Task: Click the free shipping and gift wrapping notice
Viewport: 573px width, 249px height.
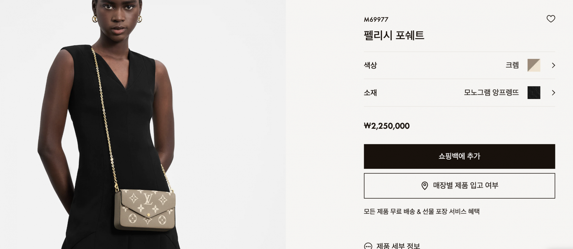Action: (421, 211)
